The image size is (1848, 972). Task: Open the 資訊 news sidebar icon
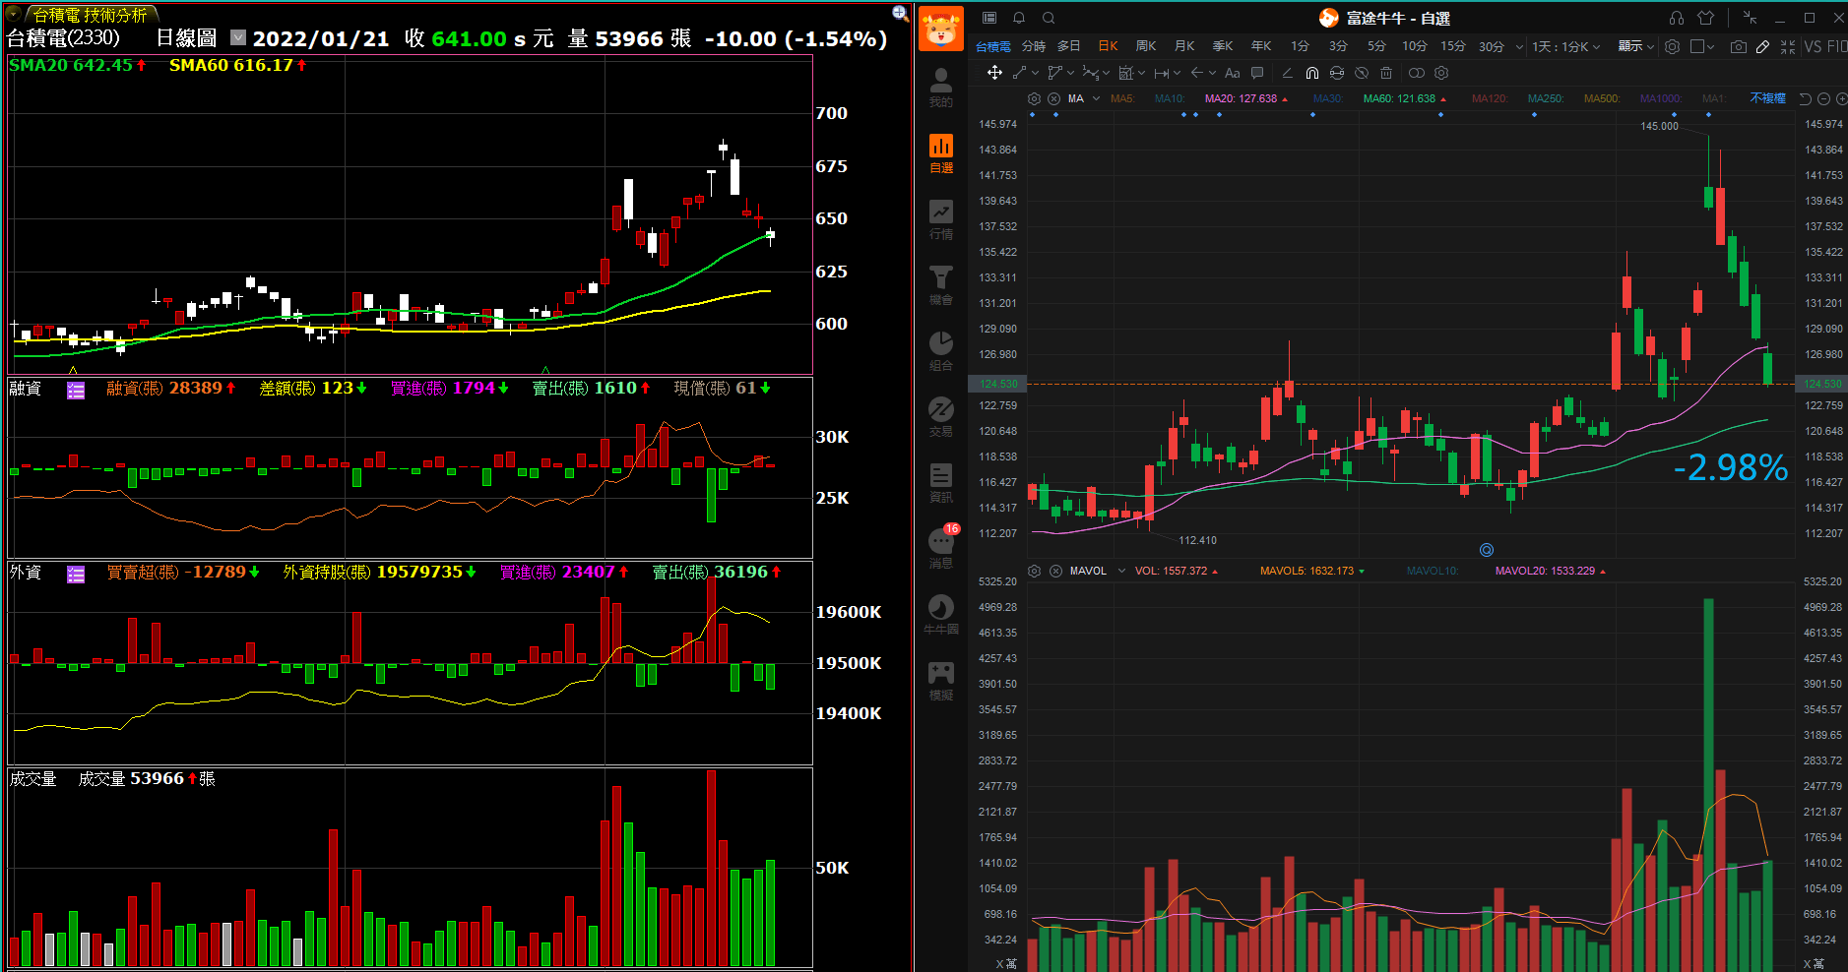[940, 483]
